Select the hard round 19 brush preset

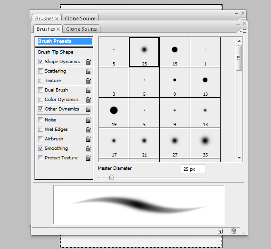tap(114, 112)
